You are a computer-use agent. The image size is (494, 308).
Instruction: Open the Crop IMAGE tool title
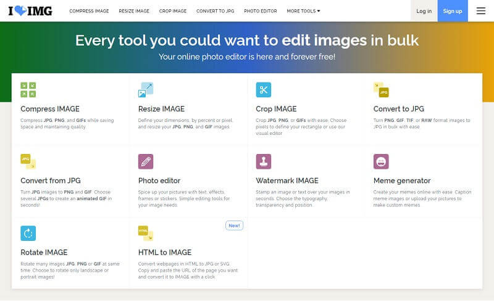pos(276,109)
